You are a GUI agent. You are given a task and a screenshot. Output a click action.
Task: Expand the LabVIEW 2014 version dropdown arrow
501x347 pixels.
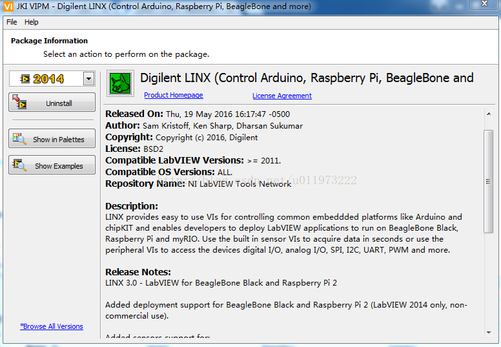click(89, 78)
